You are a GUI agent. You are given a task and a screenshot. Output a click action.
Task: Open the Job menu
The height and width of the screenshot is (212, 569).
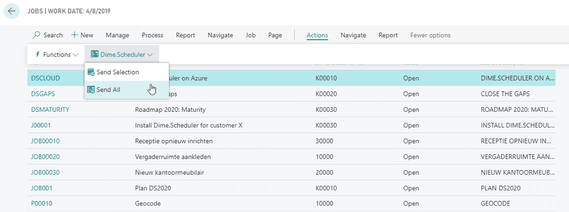coord(250,35)
